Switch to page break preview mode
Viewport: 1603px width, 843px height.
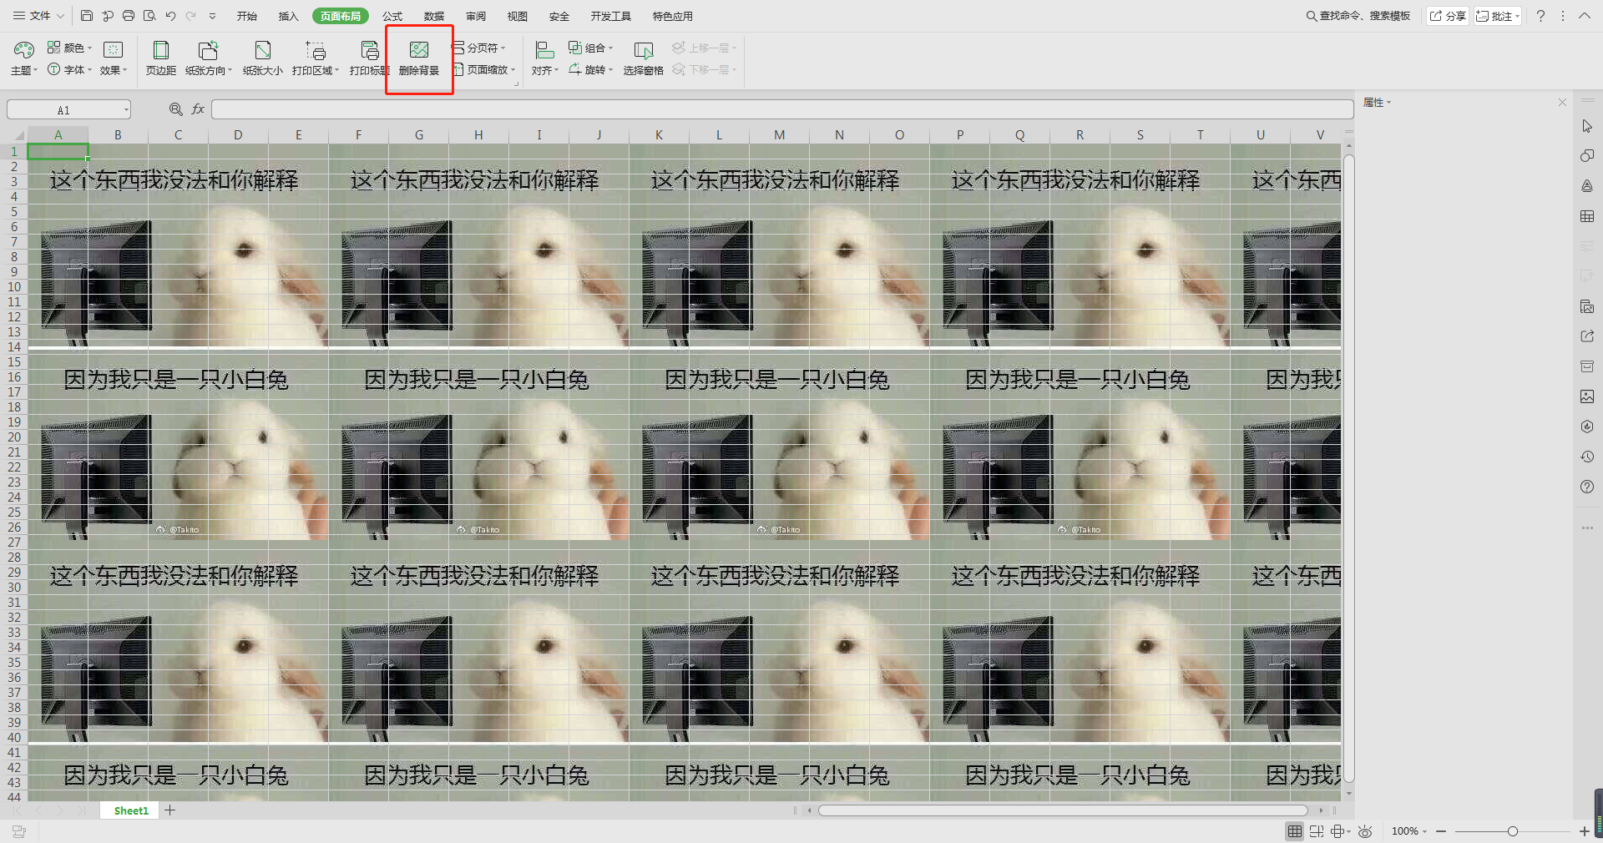[x=1317, y=831]
